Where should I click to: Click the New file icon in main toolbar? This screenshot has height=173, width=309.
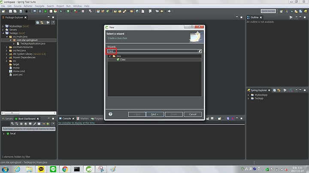coord(3,11)
